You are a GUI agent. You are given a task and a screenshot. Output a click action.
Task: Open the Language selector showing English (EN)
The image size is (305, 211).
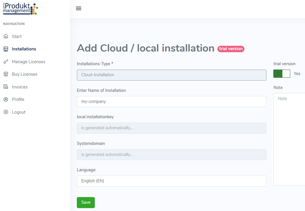tap(171, 181)
